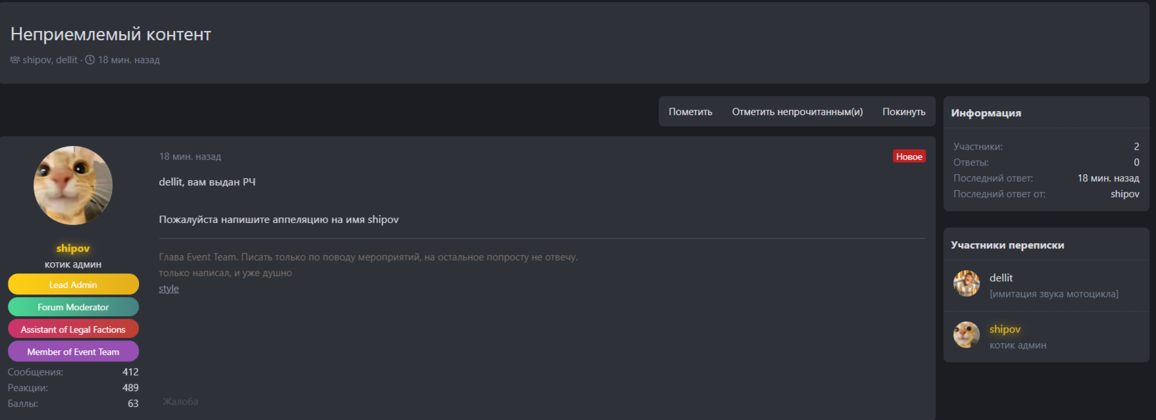Click the yellow Lead Admin badge
The width and height of the screenshot is (1156, 420).
click(73, 285)
